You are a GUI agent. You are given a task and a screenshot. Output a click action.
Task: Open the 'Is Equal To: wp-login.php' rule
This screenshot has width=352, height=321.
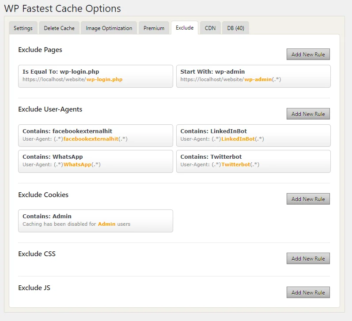click(x=96, y=76)
